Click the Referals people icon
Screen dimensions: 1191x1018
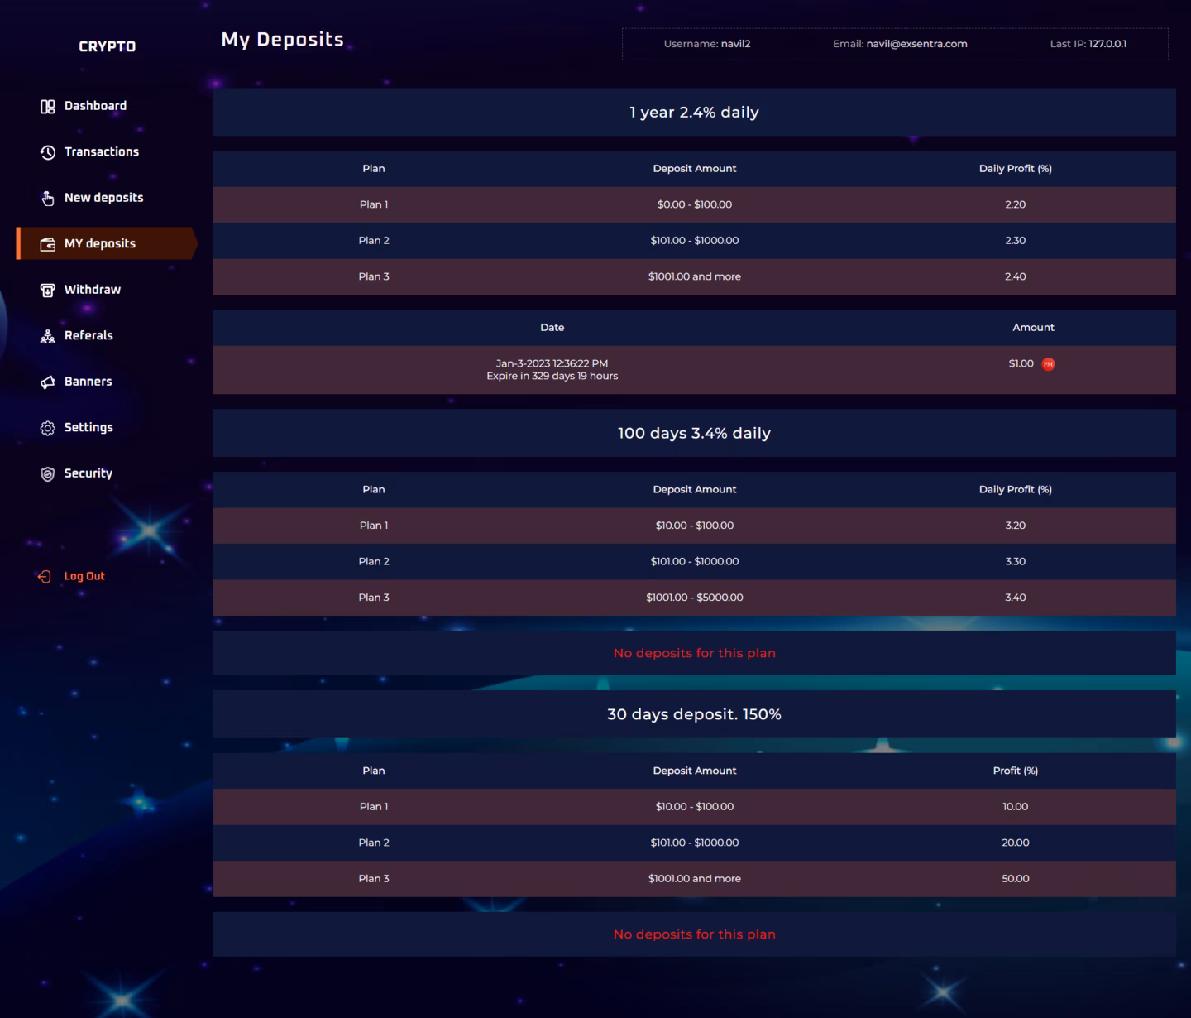pyautogui.click(x=48, y=336)
